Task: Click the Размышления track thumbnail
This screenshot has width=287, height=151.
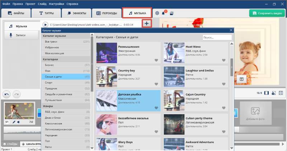Action: coord(107,53)
